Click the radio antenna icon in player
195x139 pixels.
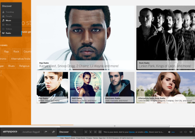(191, 132)
